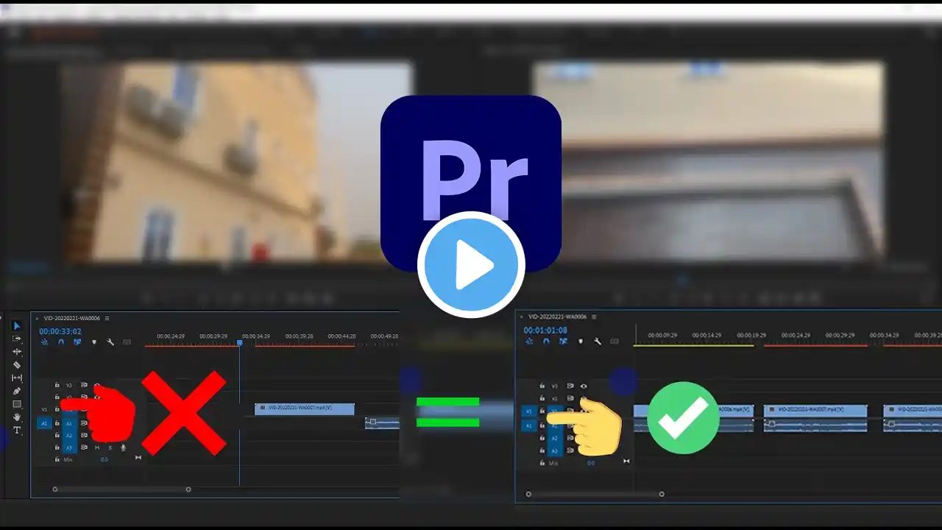Select the Pen tool
This screenshot has width=942, height=530.
[x=17, y=391]
